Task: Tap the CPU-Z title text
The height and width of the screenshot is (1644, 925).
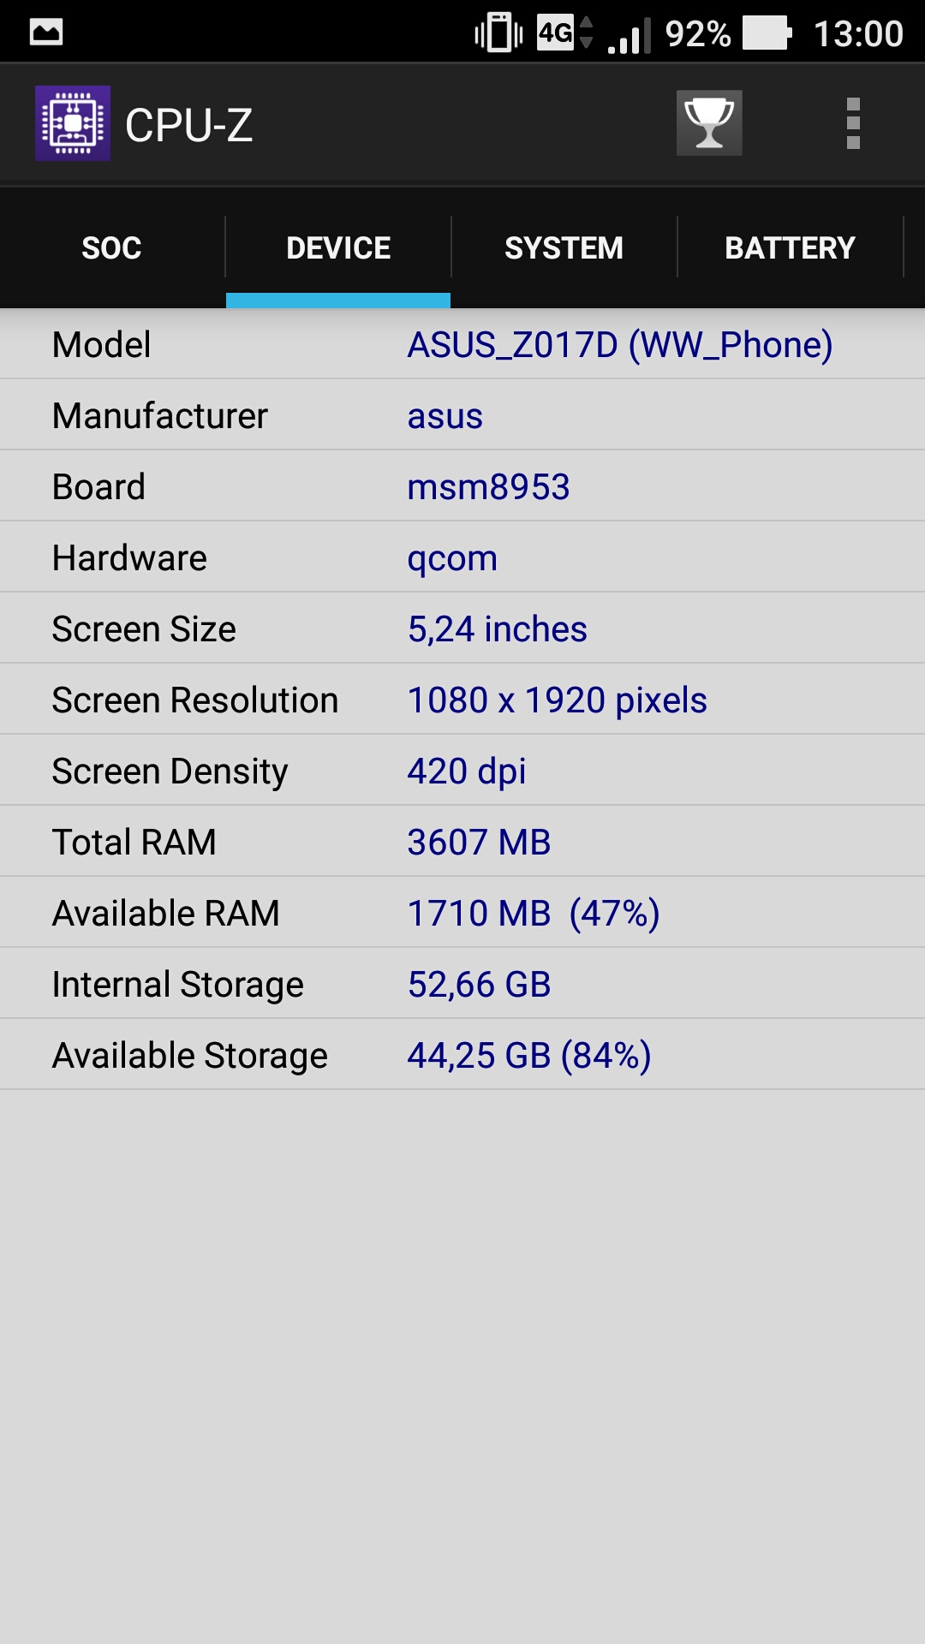Action: pyautogui.click(x=189, y=125)
